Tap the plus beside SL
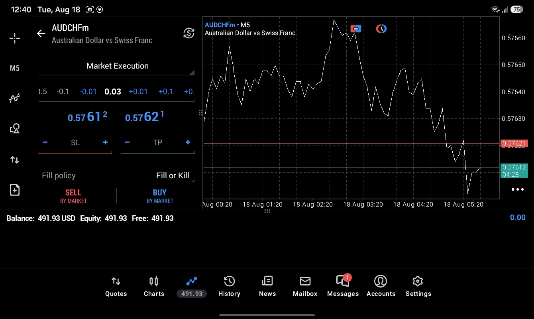Screen dimensions: 534x319 click(105, 142)
